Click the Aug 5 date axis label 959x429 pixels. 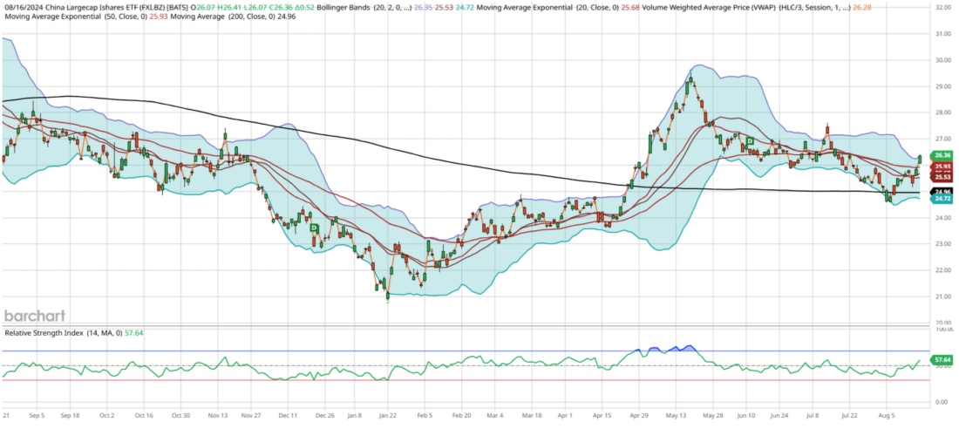[x=887, y=415]
